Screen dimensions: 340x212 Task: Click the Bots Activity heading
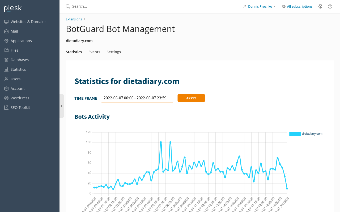[x=92, y=117]
